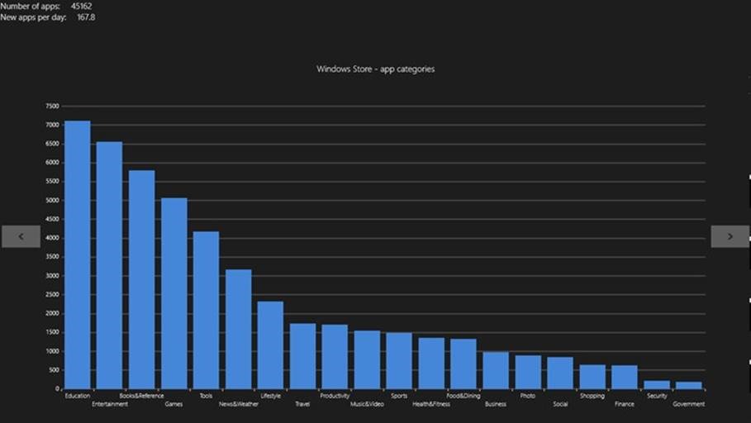
Task: Go to previous chart with left arrow
Action: (x=21, y=236)
